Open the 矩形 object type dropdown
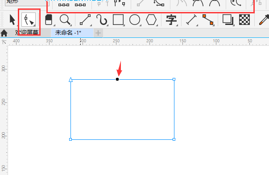Viewport: 269px width, 175px height. 27,3
